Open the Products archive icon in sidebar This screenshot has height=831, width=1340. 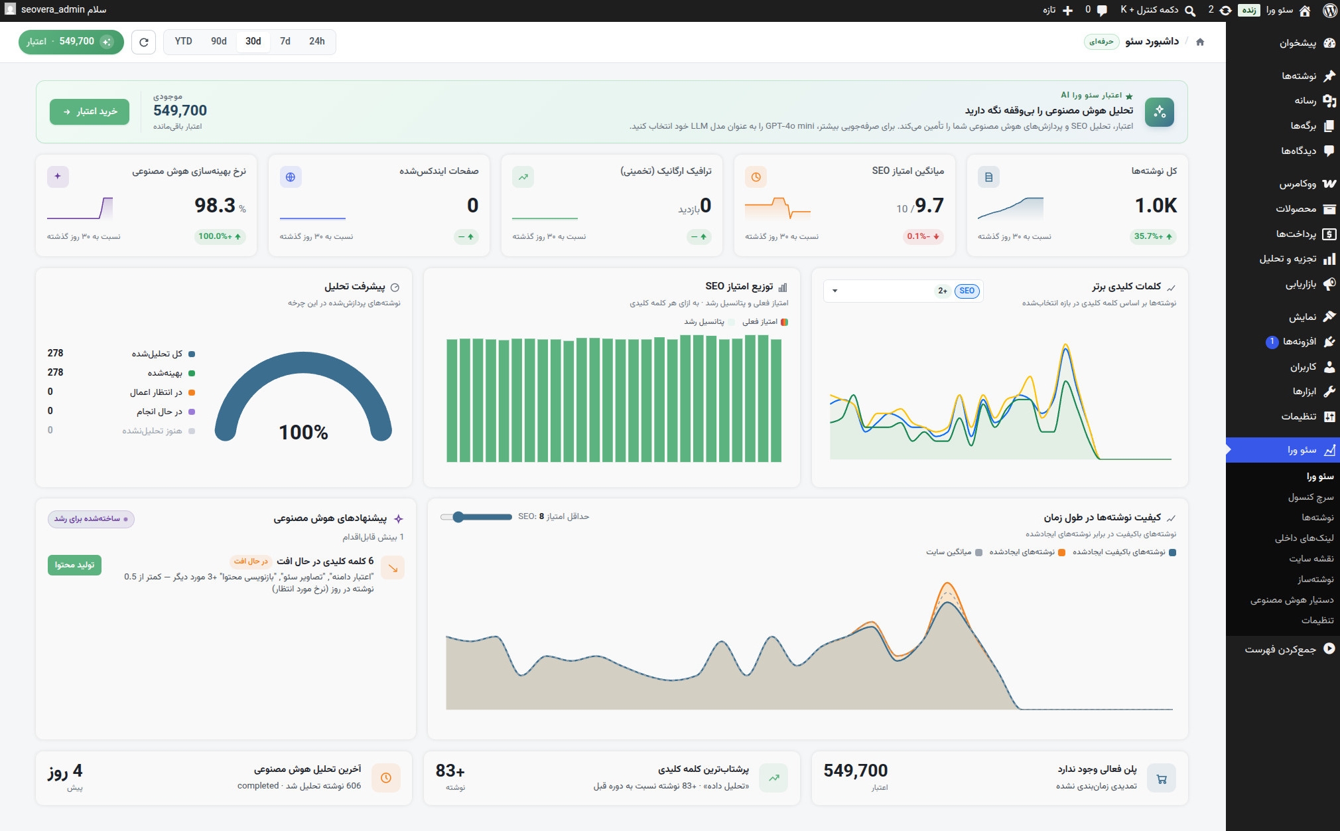1329,208
